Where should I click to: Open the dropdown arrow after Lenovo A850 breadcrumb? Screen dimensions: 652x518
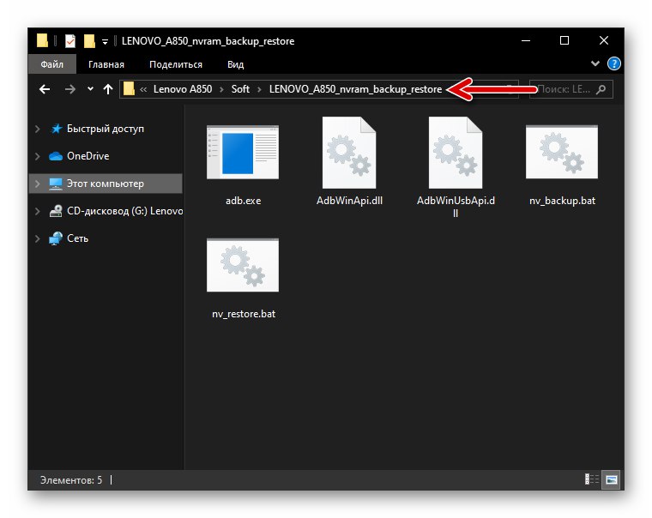(221, 89)
